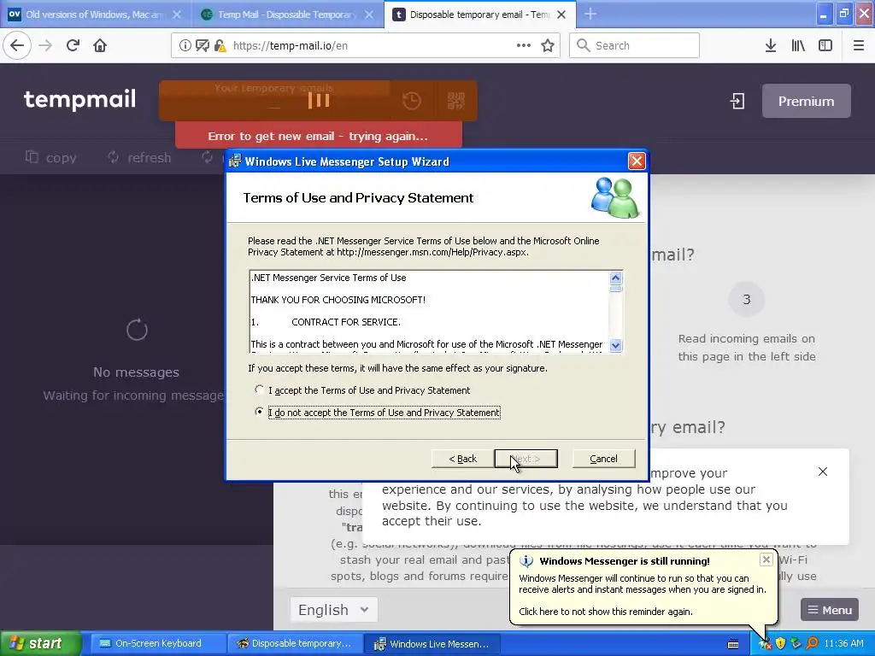Open the browser home page icon
Image resolution: width=875 pixels, height=656 pixels.
tap(100, 45)
